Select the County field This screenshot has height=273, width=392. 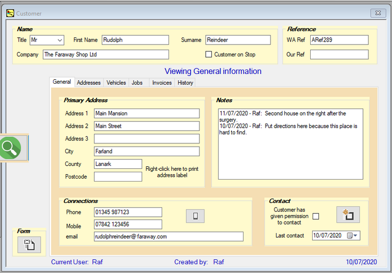click(x=118, y=164)
